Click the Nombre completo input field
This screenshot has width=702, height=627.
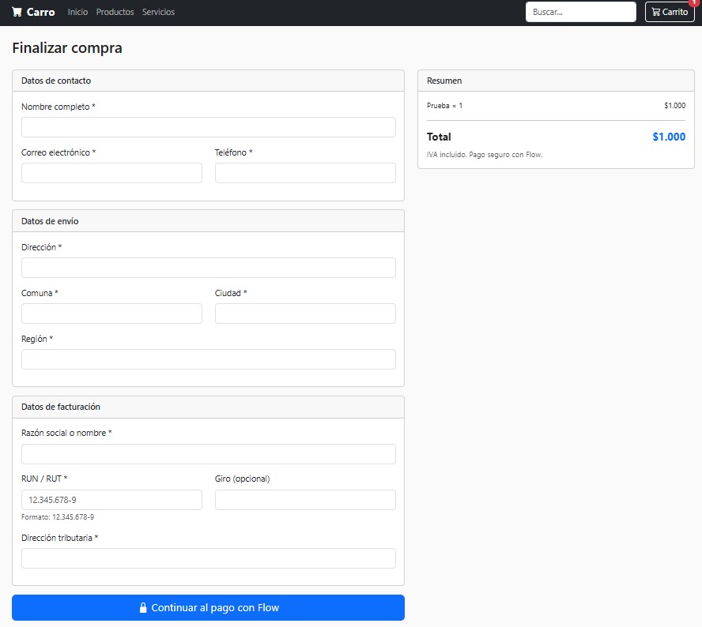[x=209, y=127]
